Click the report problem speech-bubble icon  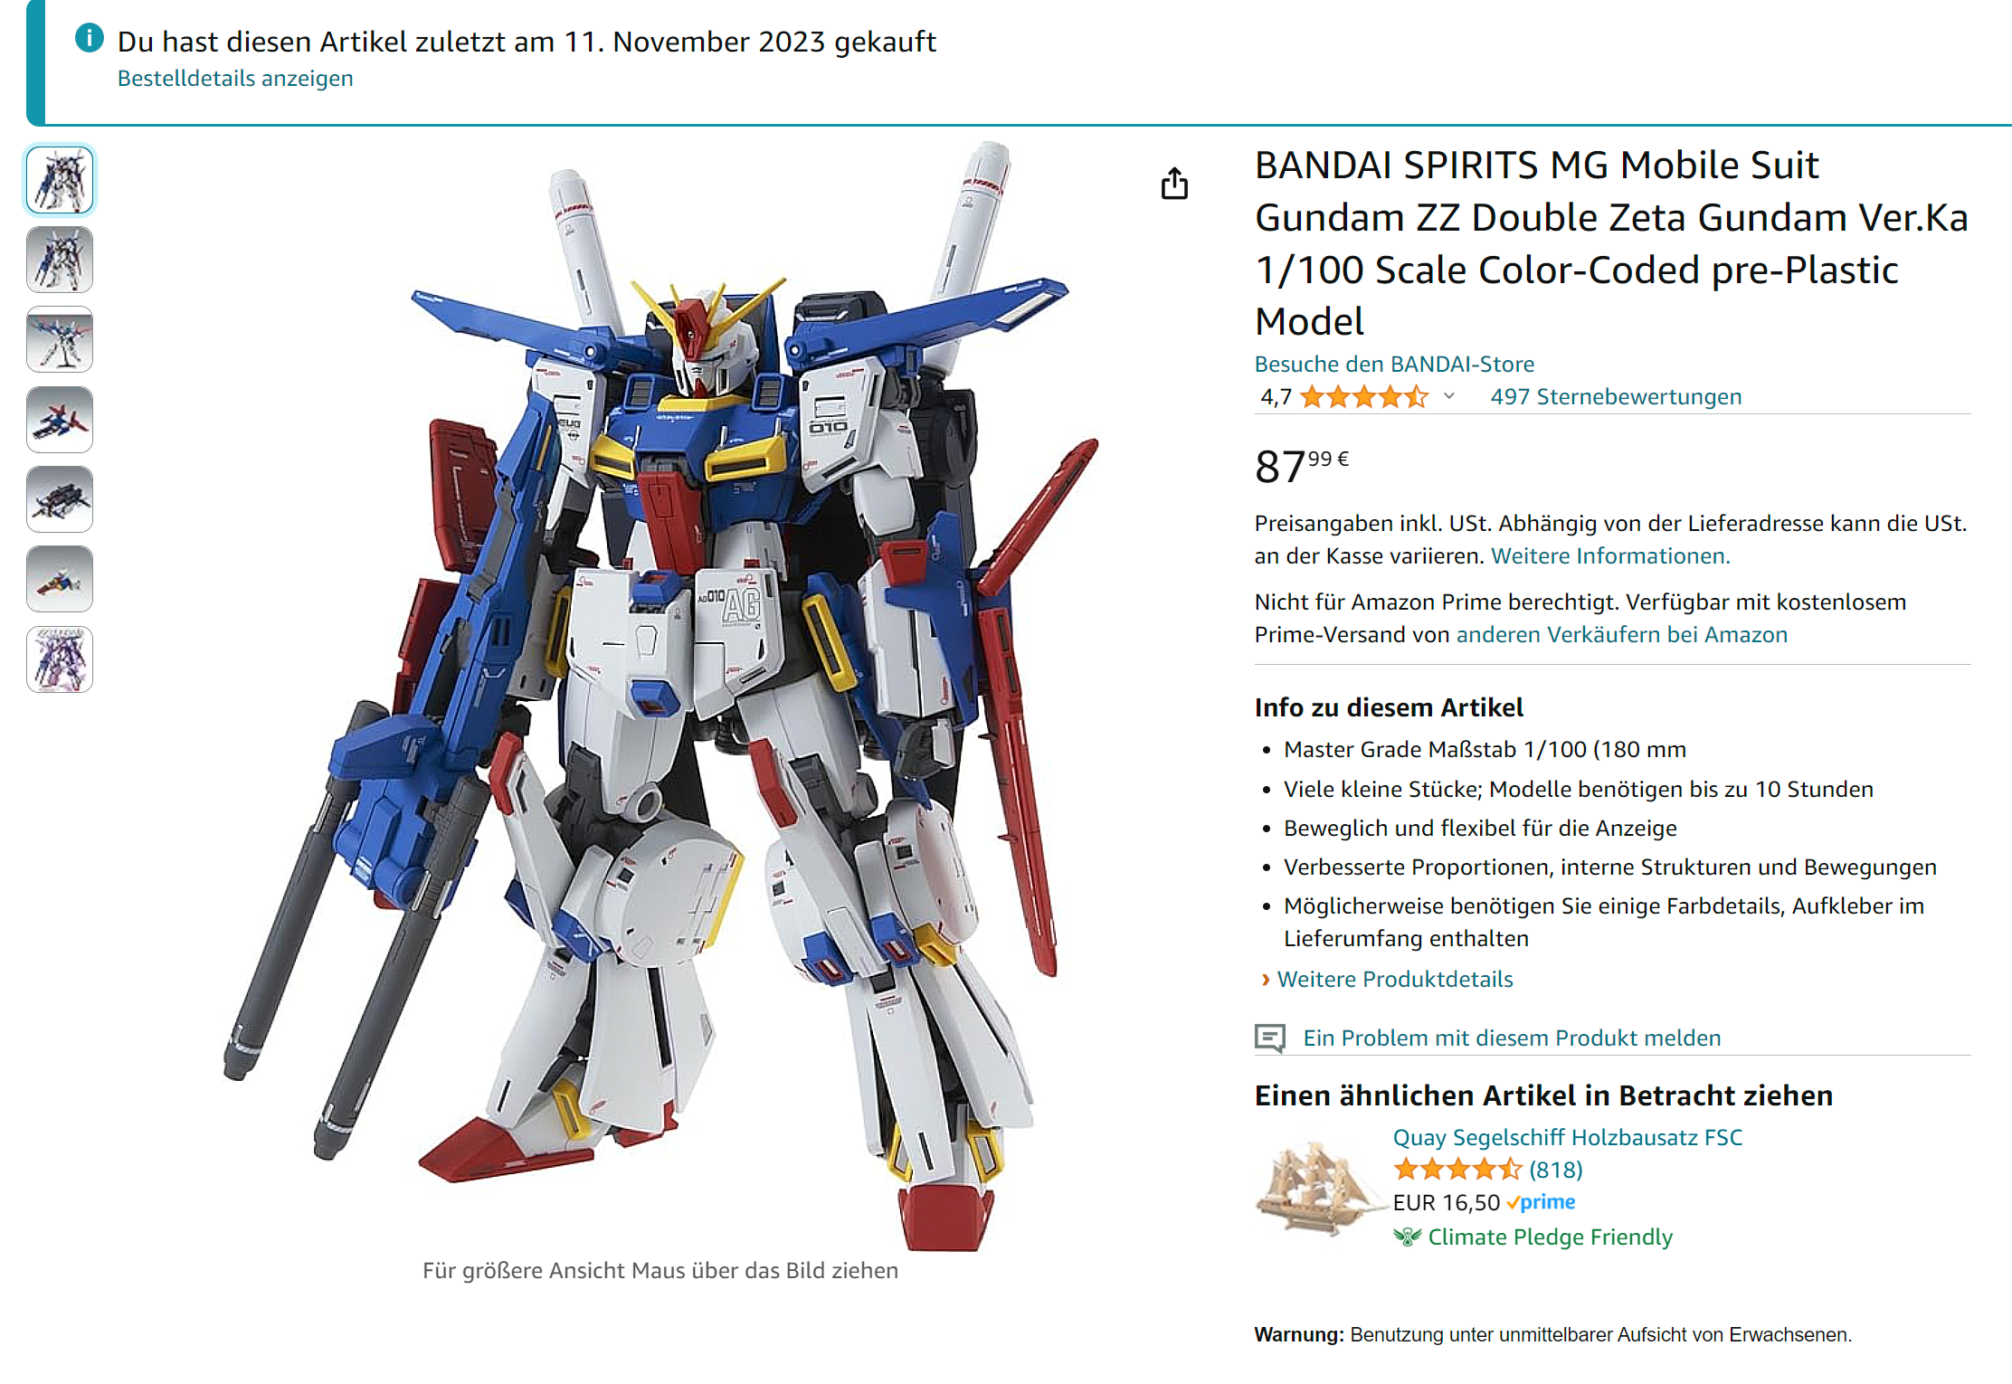(x=1270, y=1038)
